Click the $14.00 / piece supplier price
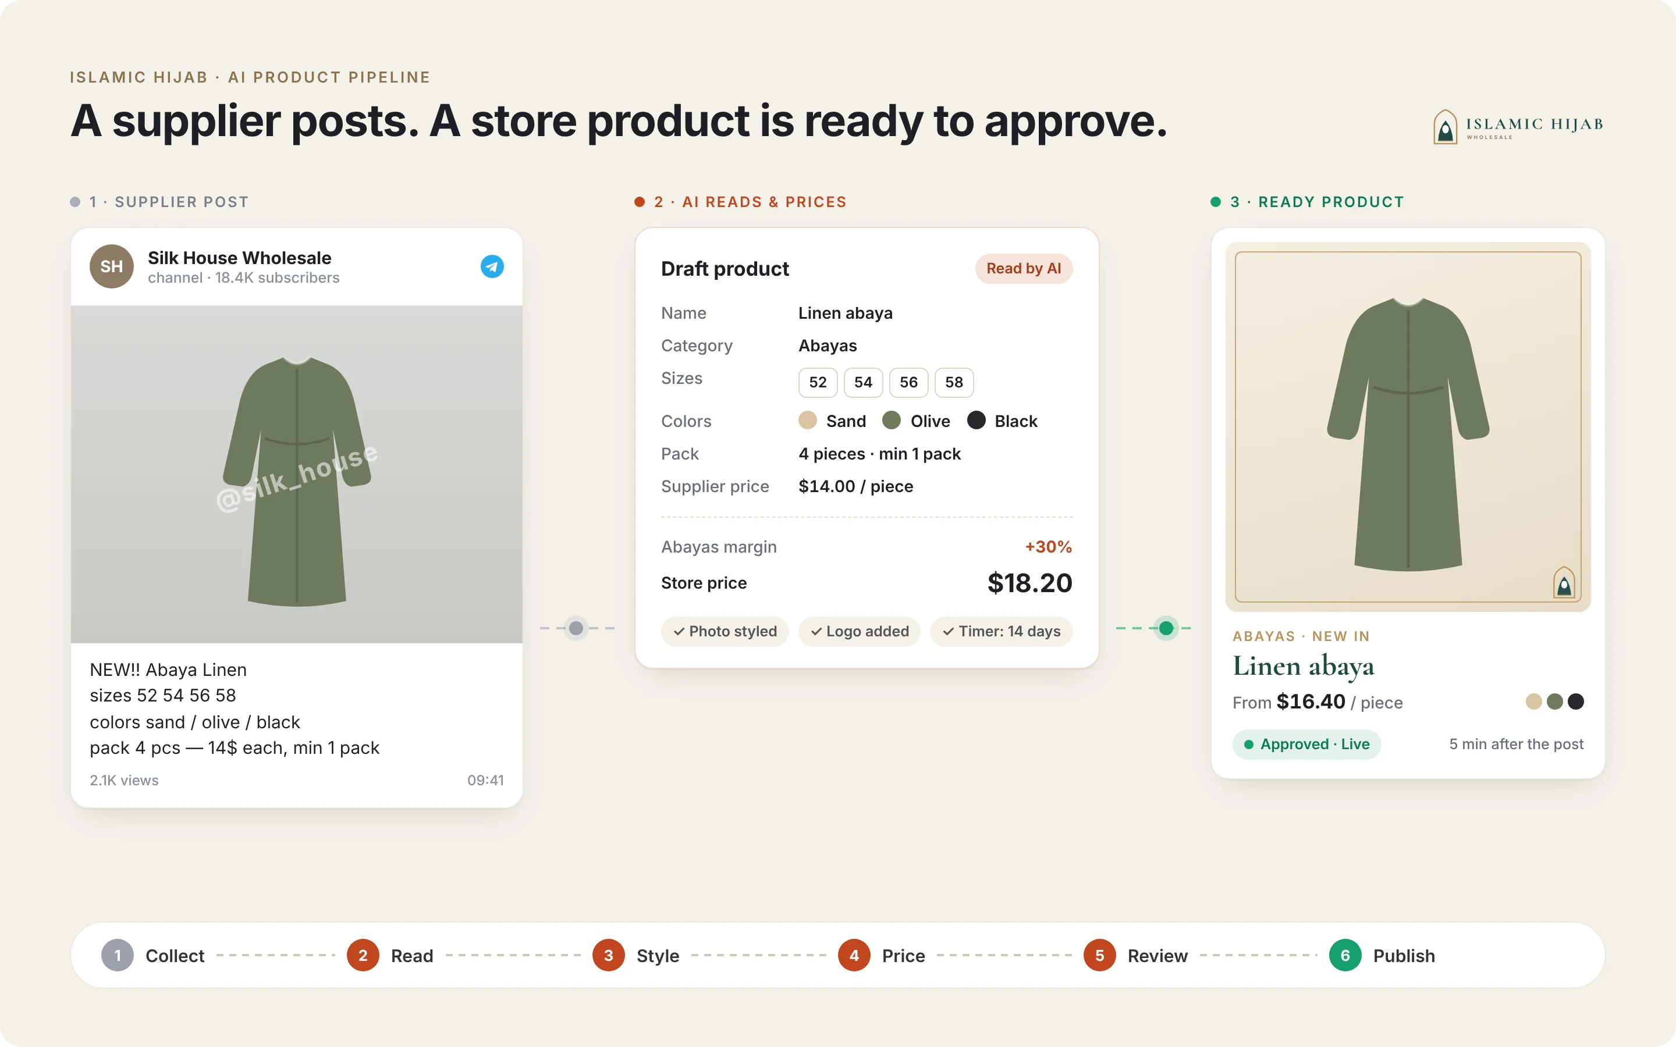The width and height of the screenshot is (1676, 1047). (x=855, y=486)
